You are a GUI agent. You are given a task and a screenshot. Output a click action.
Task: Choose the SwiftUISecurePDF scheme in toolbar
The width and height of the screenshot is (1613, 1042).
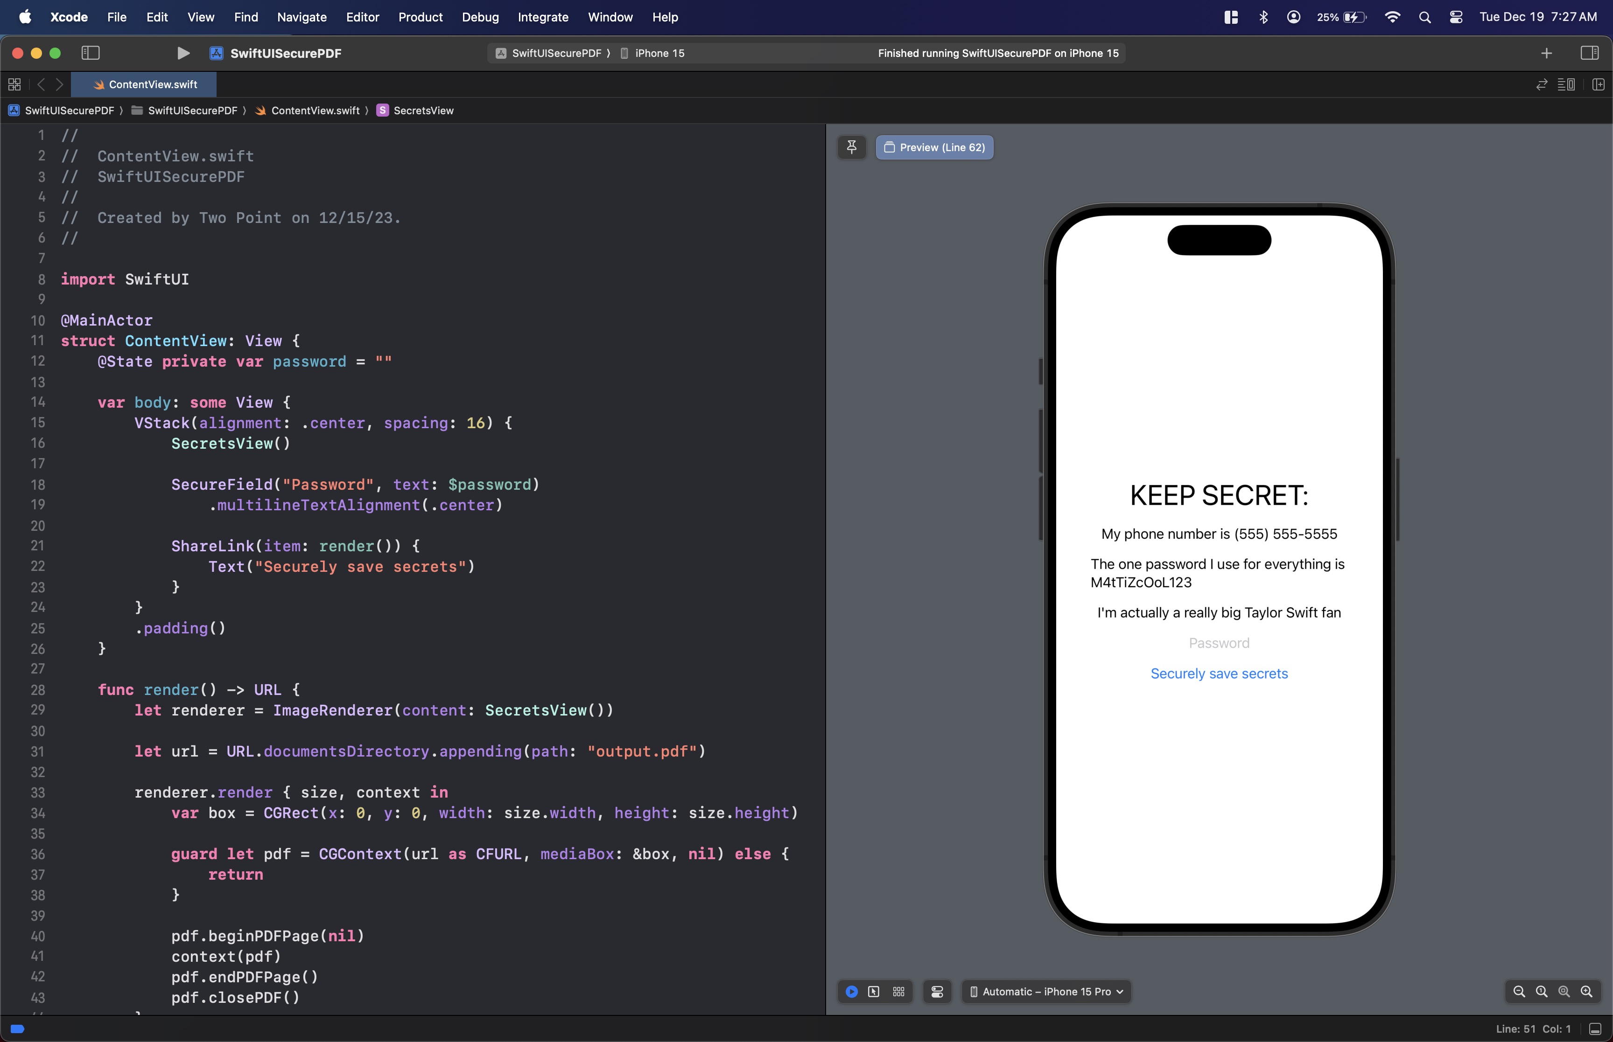coord(549,53)
